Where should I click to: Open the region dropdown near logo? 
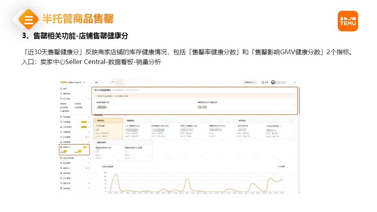98,82
